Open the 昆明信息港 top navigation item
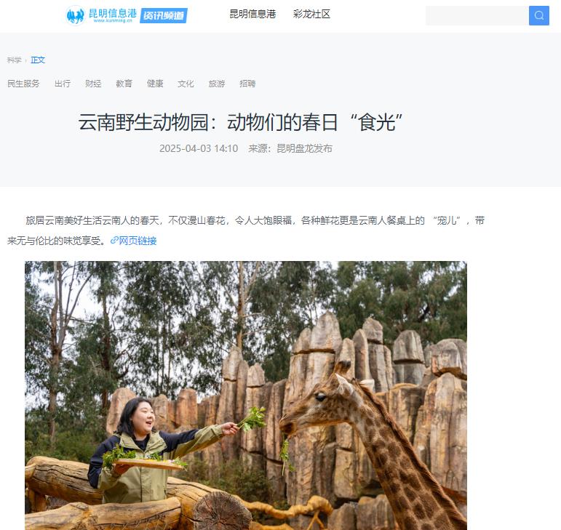Screen dimensions: 561x530 click(252, 14)
